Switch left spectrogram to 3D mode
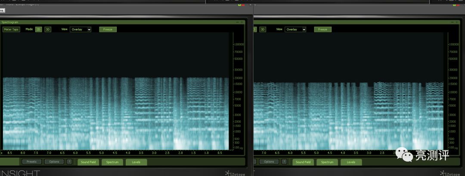 (x=48, y=29)
